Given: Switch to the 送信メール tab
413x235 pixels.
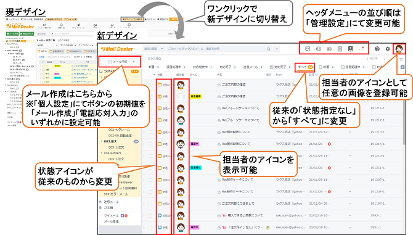Looking at the screenshot, I should click(253, 67).
